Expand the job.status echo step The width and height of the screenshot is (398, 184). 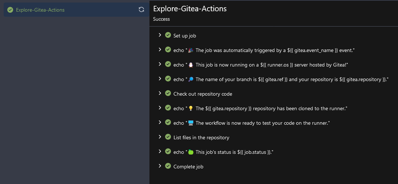[x=160, y=151]
